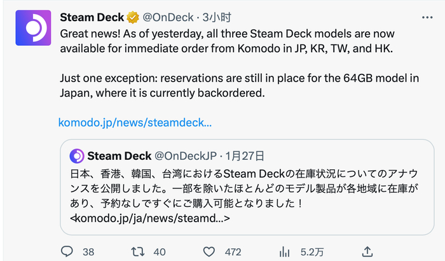Click the 472 likes count
Viewport: 445px width, 261px height.
(234, 251)
